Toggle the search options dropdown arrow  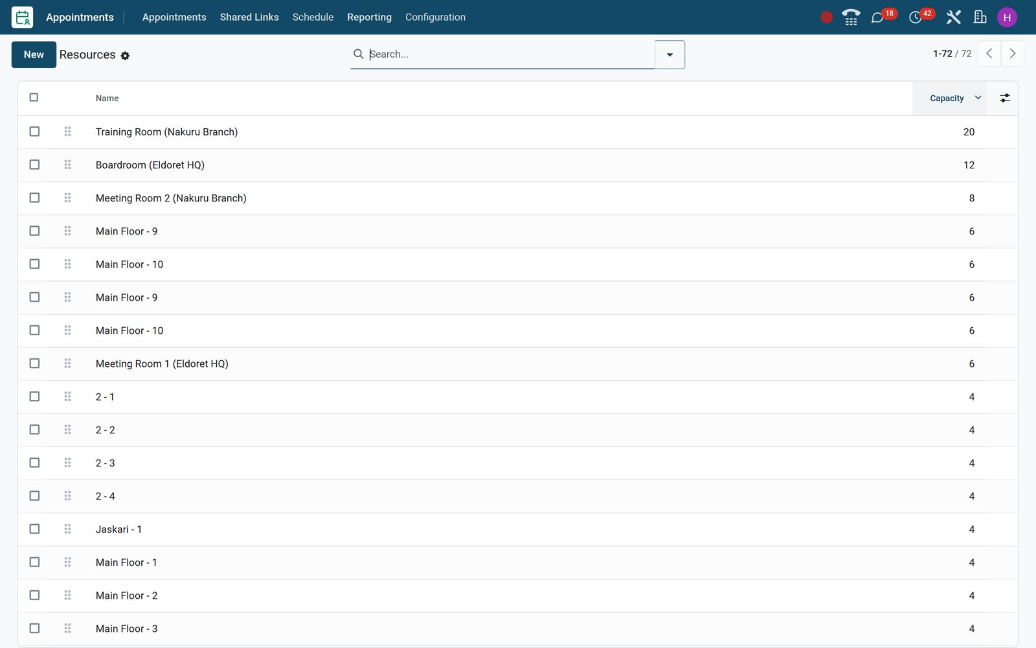coord(670,54)
